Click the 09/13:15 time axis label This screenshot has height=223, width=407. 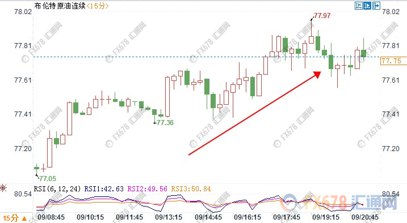169,217
